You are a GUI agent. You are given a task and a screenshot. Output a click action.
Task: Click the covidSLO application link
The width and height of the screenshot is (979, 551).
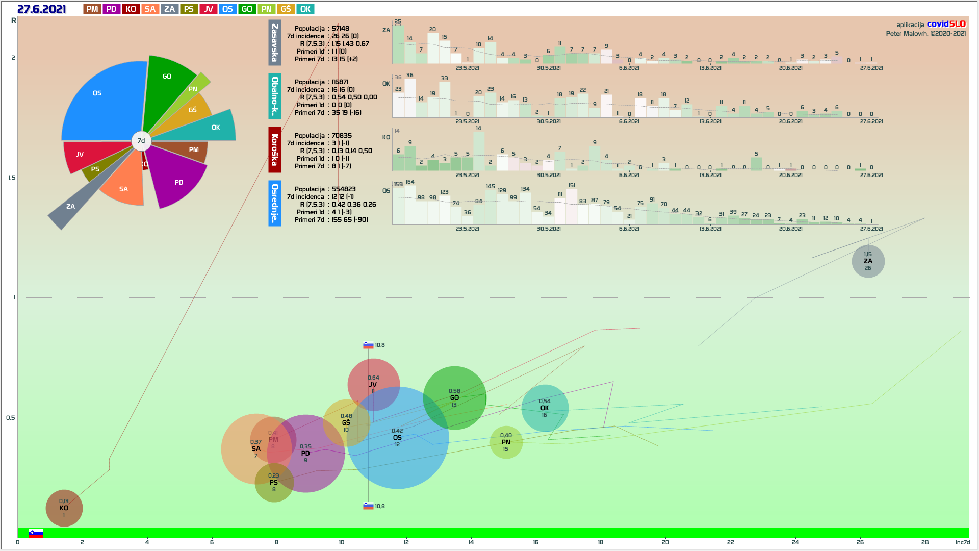coord(946,24)
